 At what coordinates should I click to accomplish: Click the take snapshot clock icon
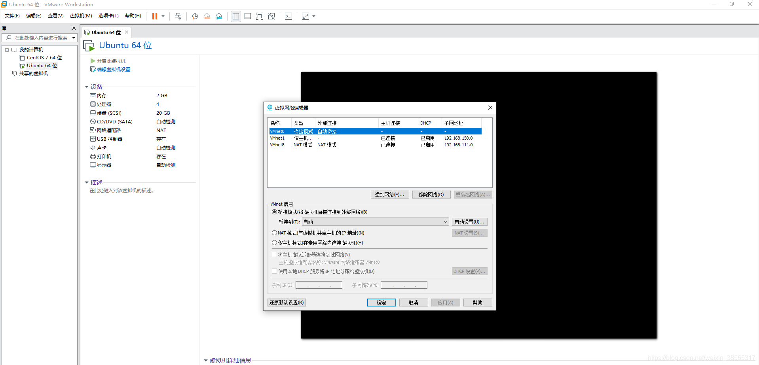195,16
